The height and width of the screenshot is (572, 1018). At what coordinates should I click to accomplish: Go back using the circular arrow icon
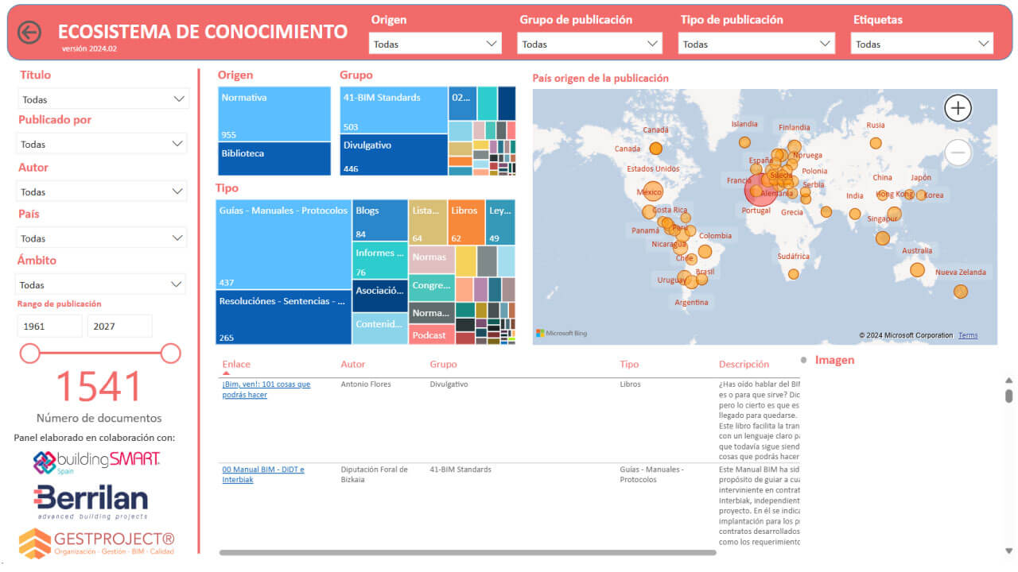pyautogui.click(x=29, y=33)
